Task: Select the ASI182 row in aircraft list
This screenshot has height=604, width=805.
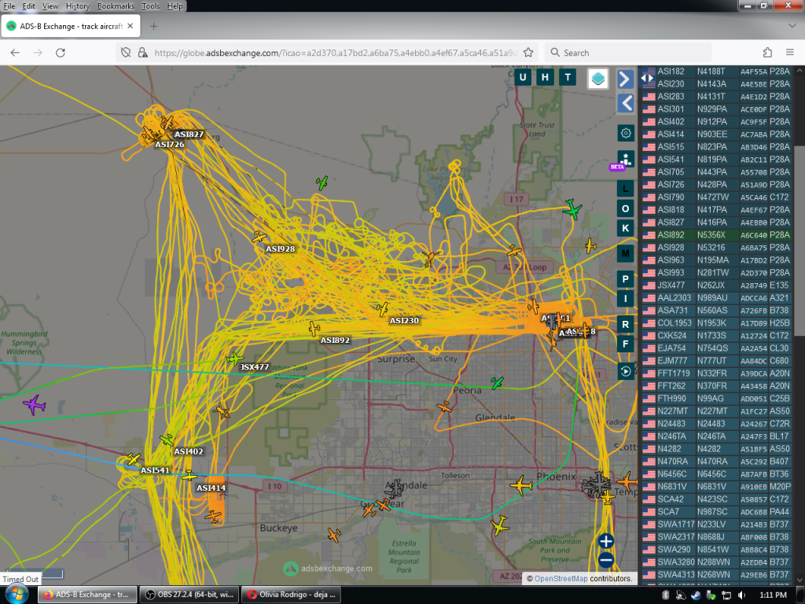Action: [716, 72]
